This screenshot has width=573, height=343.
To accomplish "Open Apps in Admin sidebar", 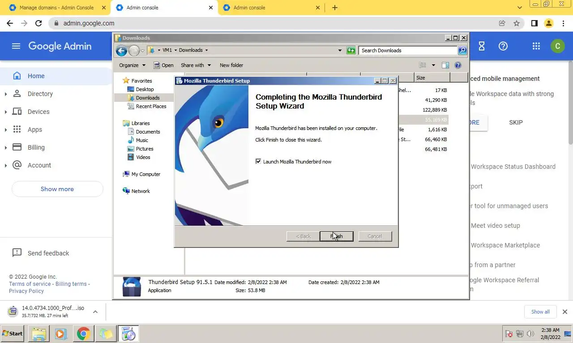I will [35, 130].
